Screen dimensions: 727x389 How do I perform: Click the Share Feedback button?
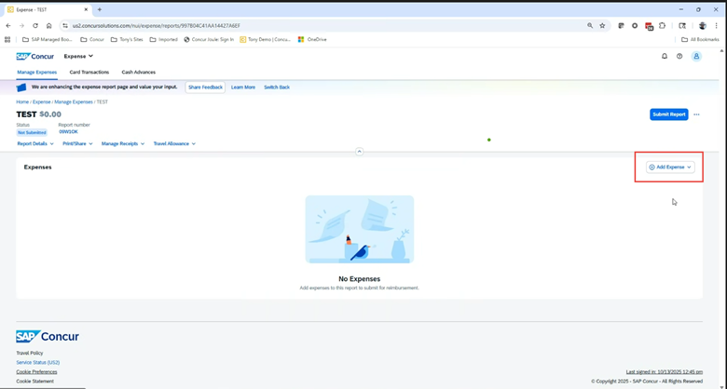coord(205,87)
